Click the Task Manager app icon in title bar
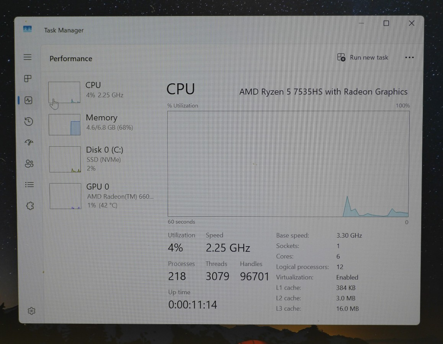443x344 pixels. pyautogui.click(x=28, y=29)
